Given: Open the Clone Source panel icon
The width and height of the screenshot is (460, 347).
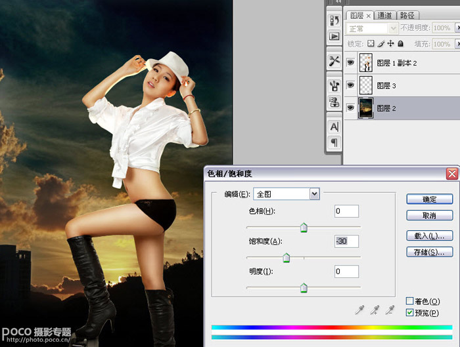Looking at the screenshot, I should click(x=334, y=102).
